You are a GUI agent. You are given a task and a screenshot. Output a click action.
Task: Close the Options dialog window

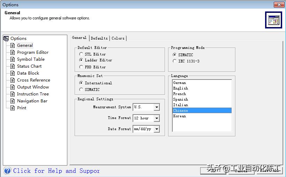tap(279, 5)
